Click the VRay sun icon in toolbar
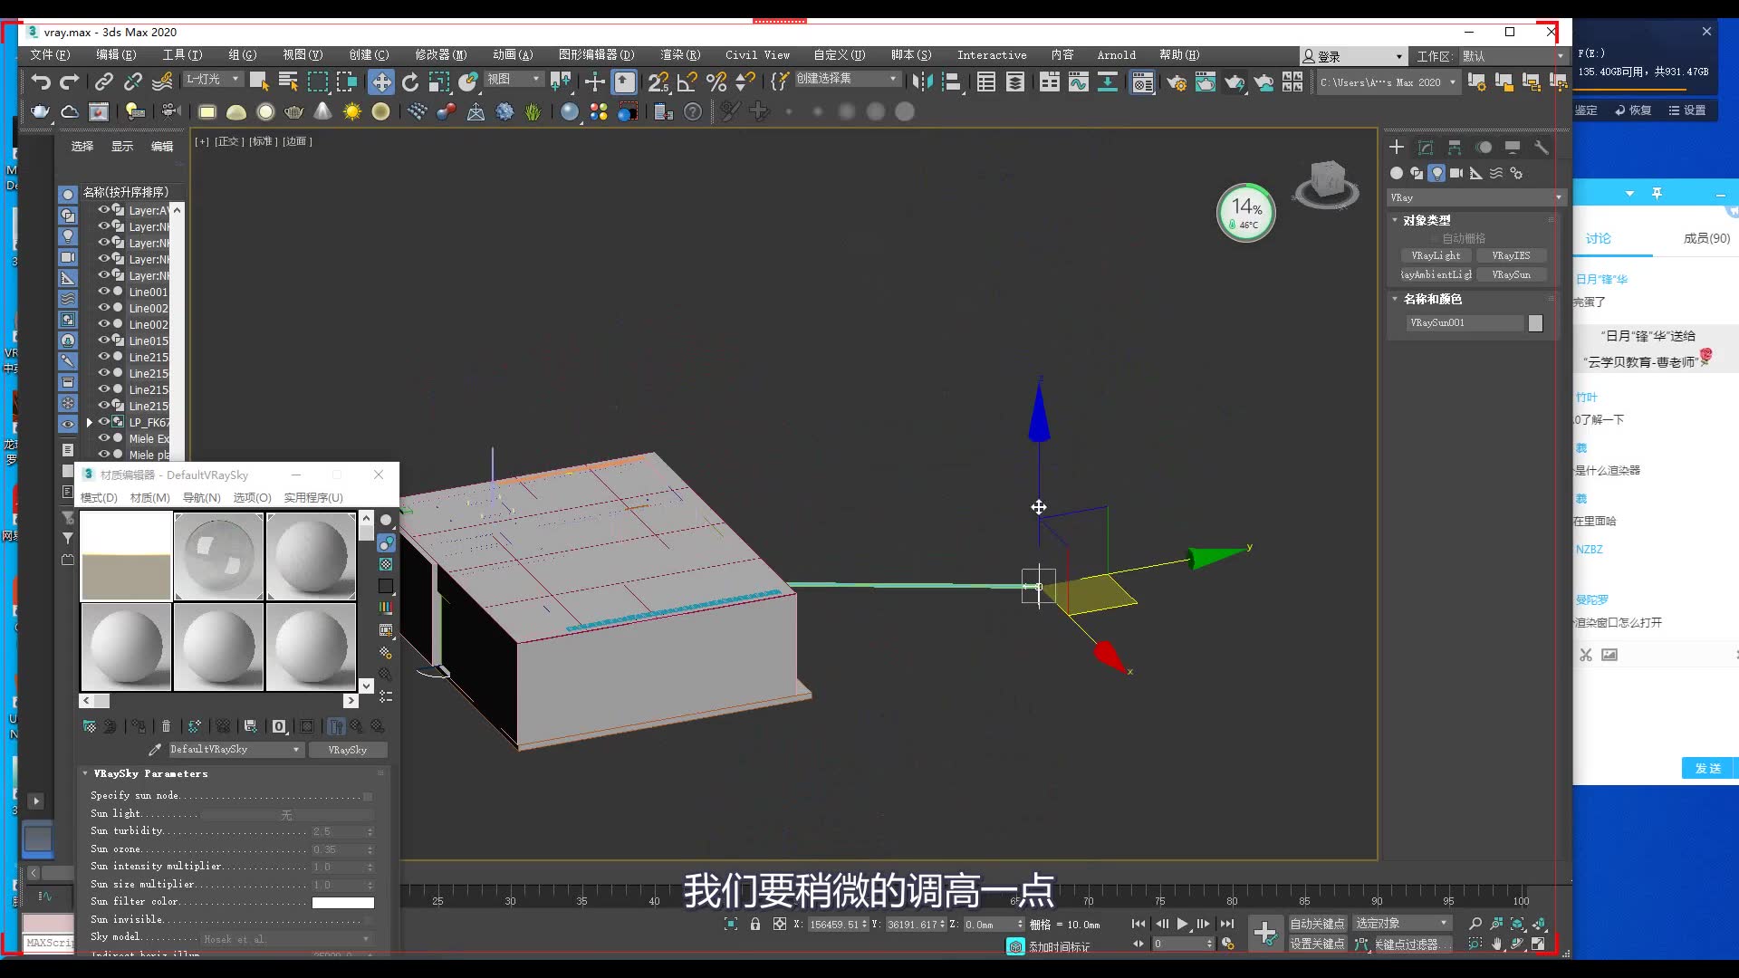 point(351,111)
